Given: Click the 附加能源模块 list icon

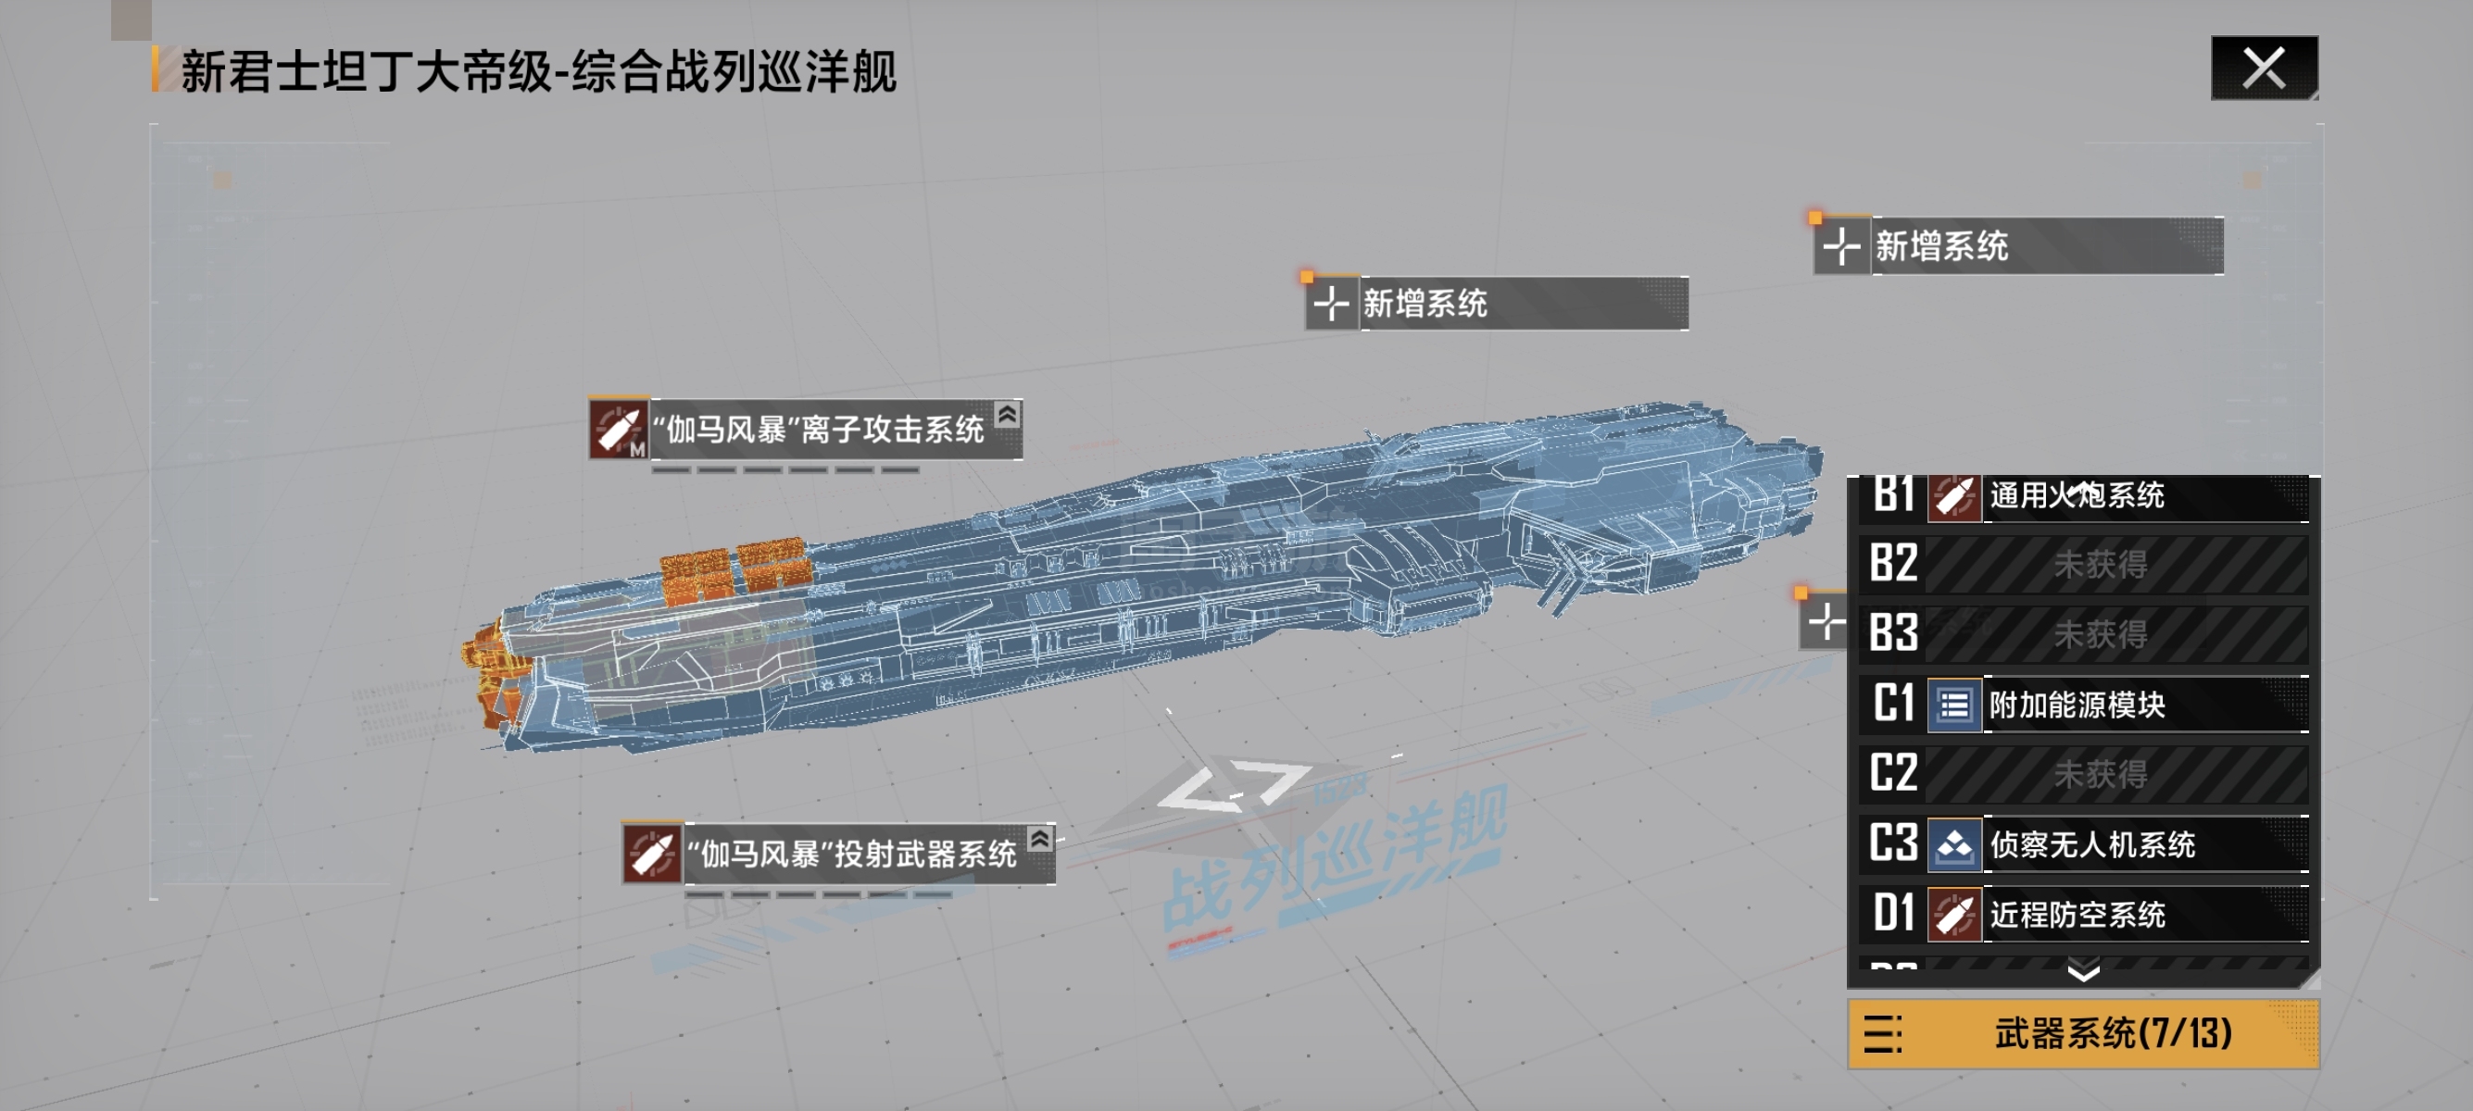Looking at the screenshot, I should pos(1954,706).
